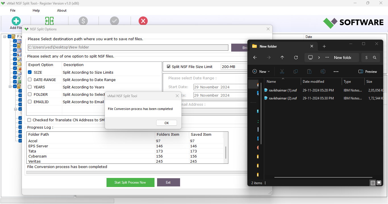Viewport: 388px width, 204px height.
Task: Check the EMAILID export option
Action: (30, 102)
